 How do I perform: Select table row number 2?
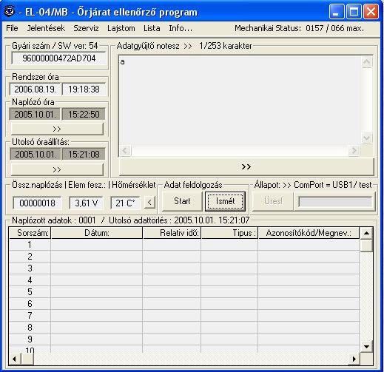(184, 257)
